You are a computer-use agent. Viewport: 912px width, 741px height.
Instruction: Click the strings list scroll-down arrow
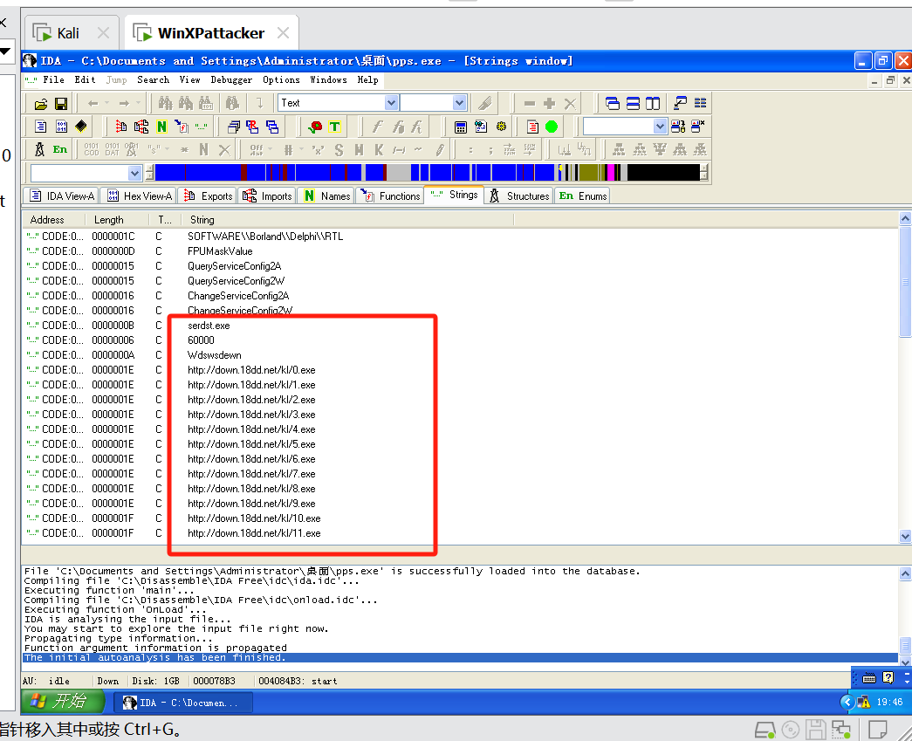point(905,536)
